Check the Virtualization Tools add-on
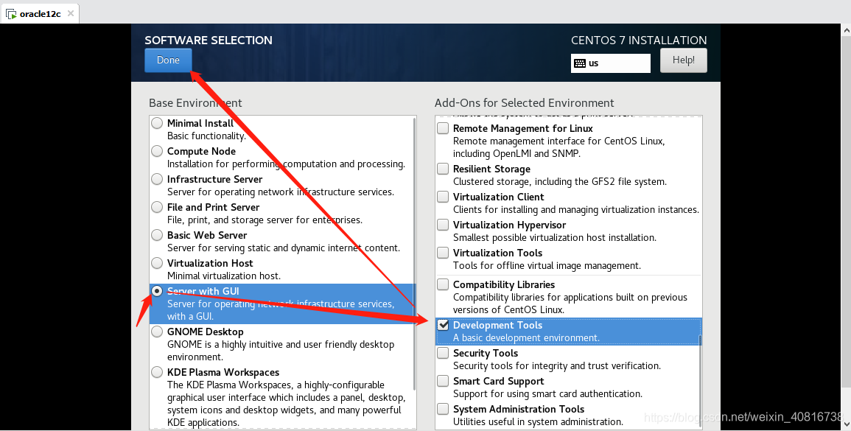Viewport: 851px width, 431px height. coord(443,253)
